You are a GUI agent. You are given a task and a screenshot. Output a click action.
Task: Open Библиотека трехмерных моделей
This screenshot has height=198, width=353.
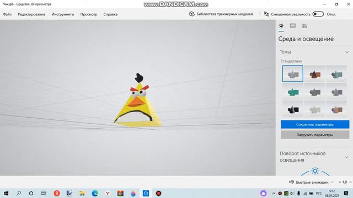click(x=221, y=14)
